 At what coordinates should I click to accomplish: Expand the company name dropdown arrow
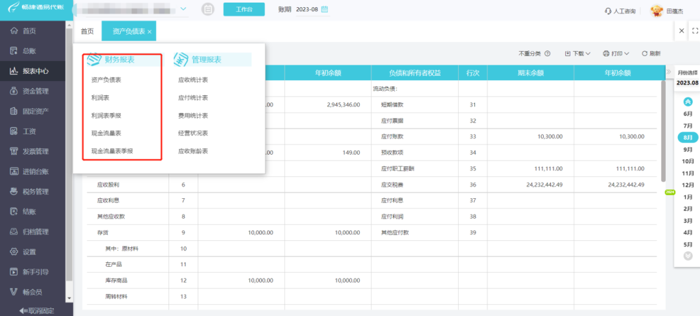click(x=183, y=9)
